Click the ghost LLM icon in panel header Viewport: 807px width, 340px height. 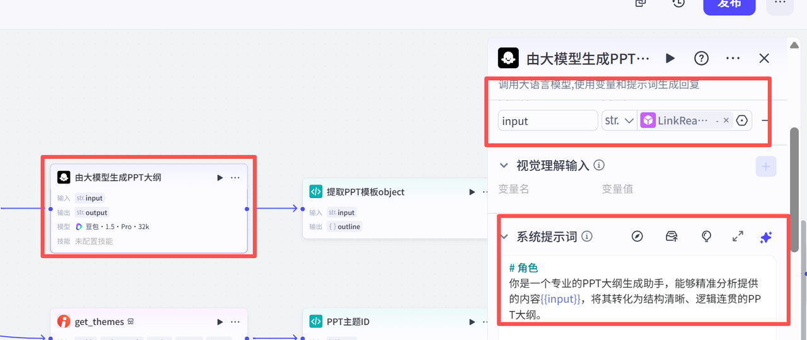[508, 58]
